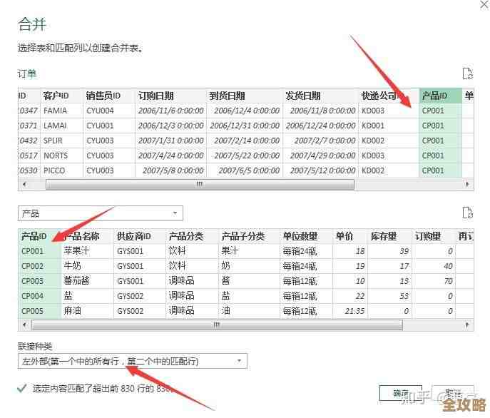The width and height of the screenshot is (490, 418).
Task: Click the 麻油 product name cell
Action: [87, 311]
